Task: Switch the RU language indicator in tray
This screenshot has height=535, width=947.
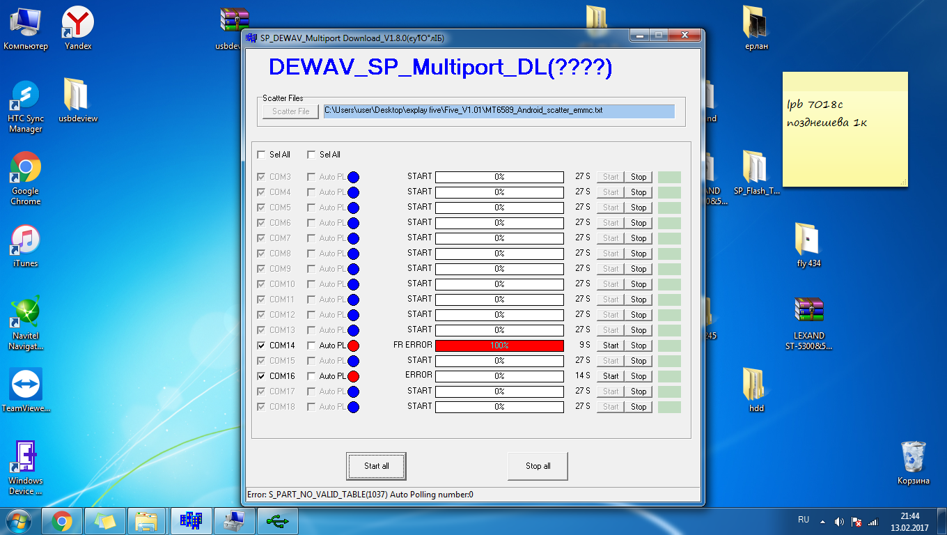Action: pyautogui.click(x=804, y=520)
